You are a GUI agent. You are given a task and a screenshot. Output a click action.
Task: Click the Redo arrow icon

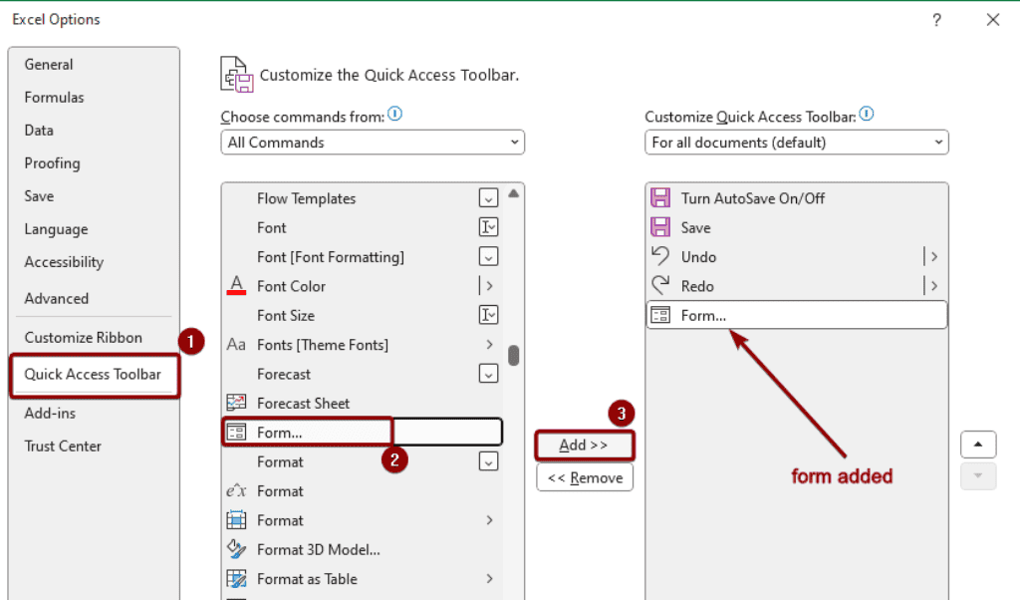coord(660,285)
